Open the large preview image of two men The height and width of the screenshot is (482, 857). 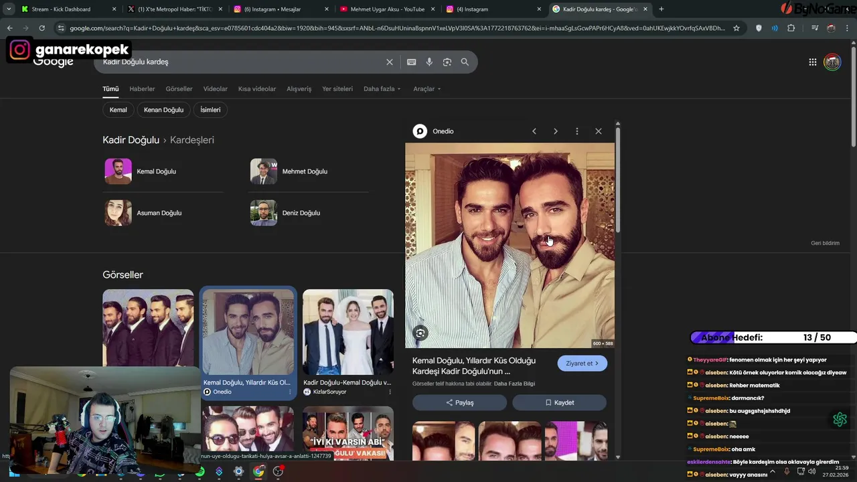click(510, 245)
